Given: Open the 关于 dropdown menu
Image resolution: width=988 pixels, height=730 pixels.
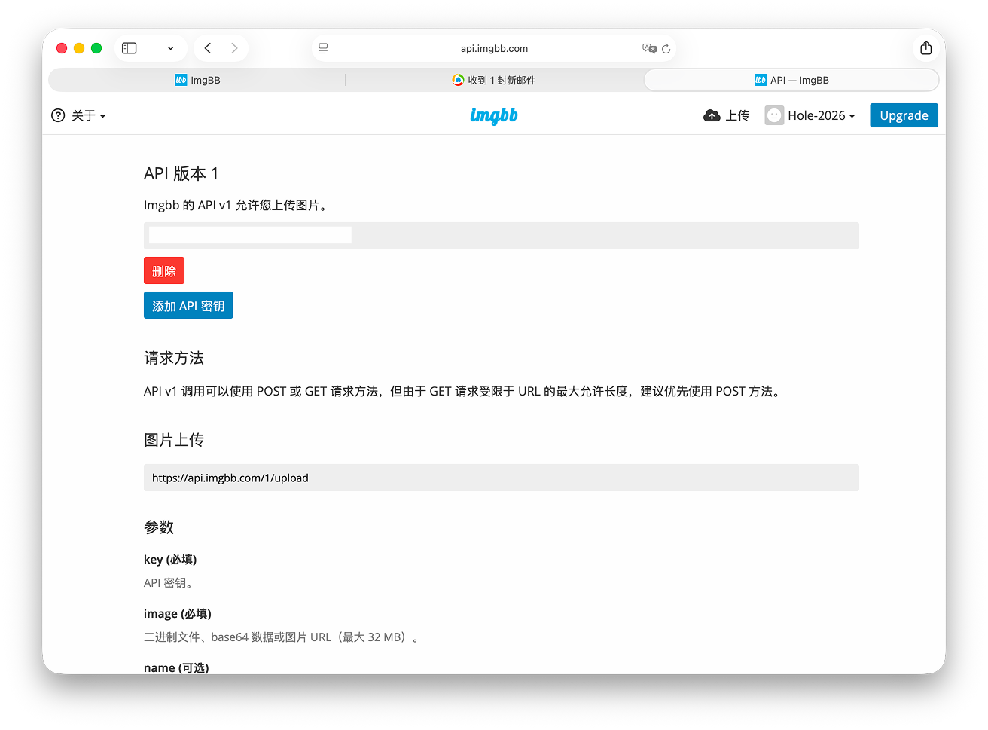Looking at the screenshot, I should pos(85,115).
